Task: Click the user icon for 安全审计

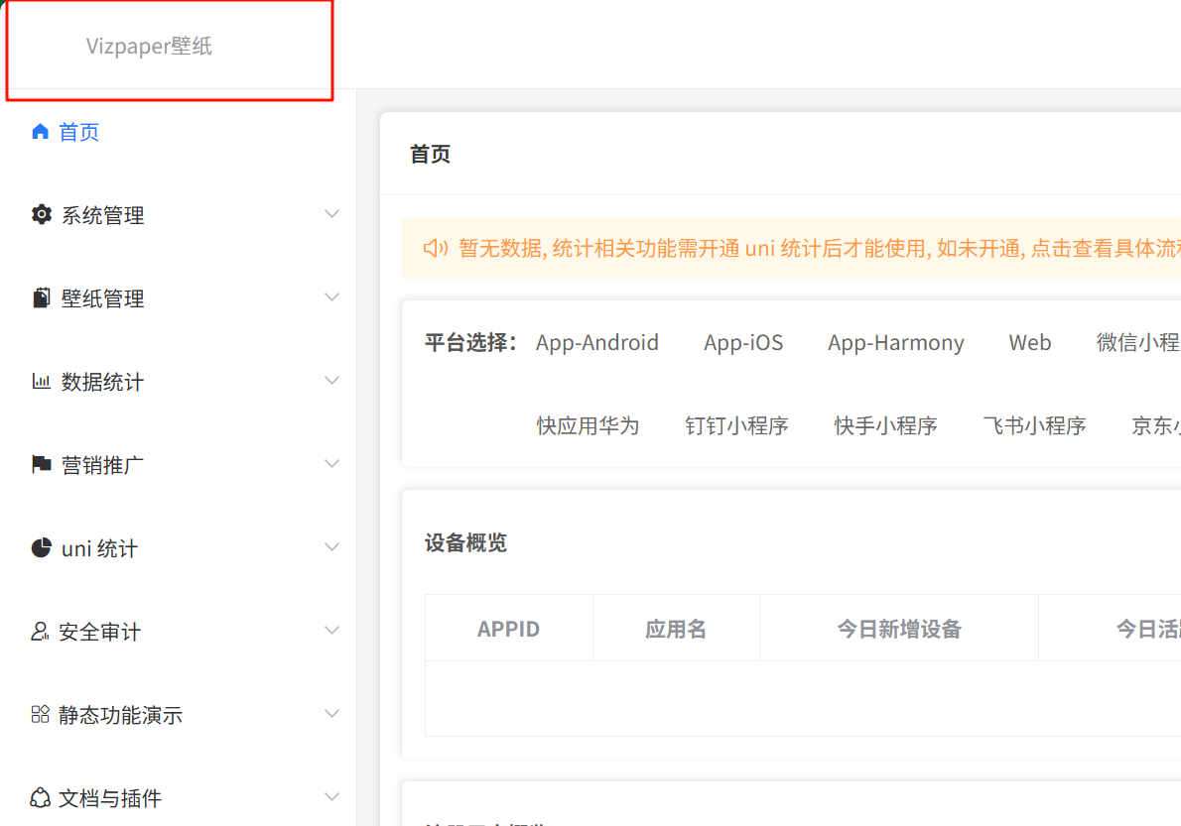Action: [40, 632]
